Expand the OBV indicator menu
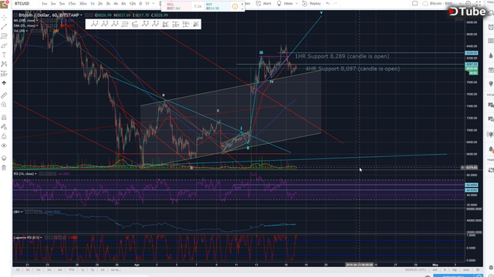 tap(21, 212)
